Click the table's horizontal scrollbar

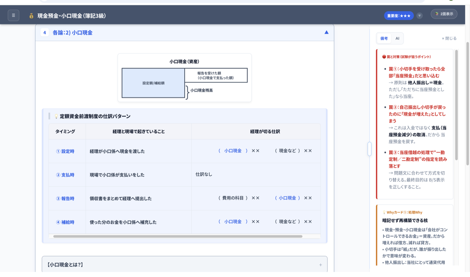178,236
